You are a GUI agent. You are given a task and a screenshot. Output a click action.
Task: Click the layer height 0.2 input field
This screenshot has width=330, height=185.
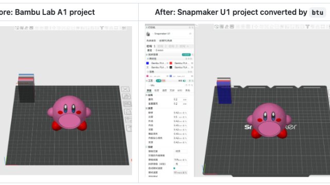180,100
